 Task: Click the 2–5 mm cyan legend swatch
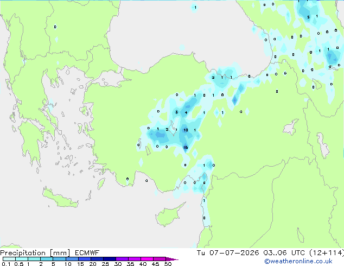tap(47, 259)
